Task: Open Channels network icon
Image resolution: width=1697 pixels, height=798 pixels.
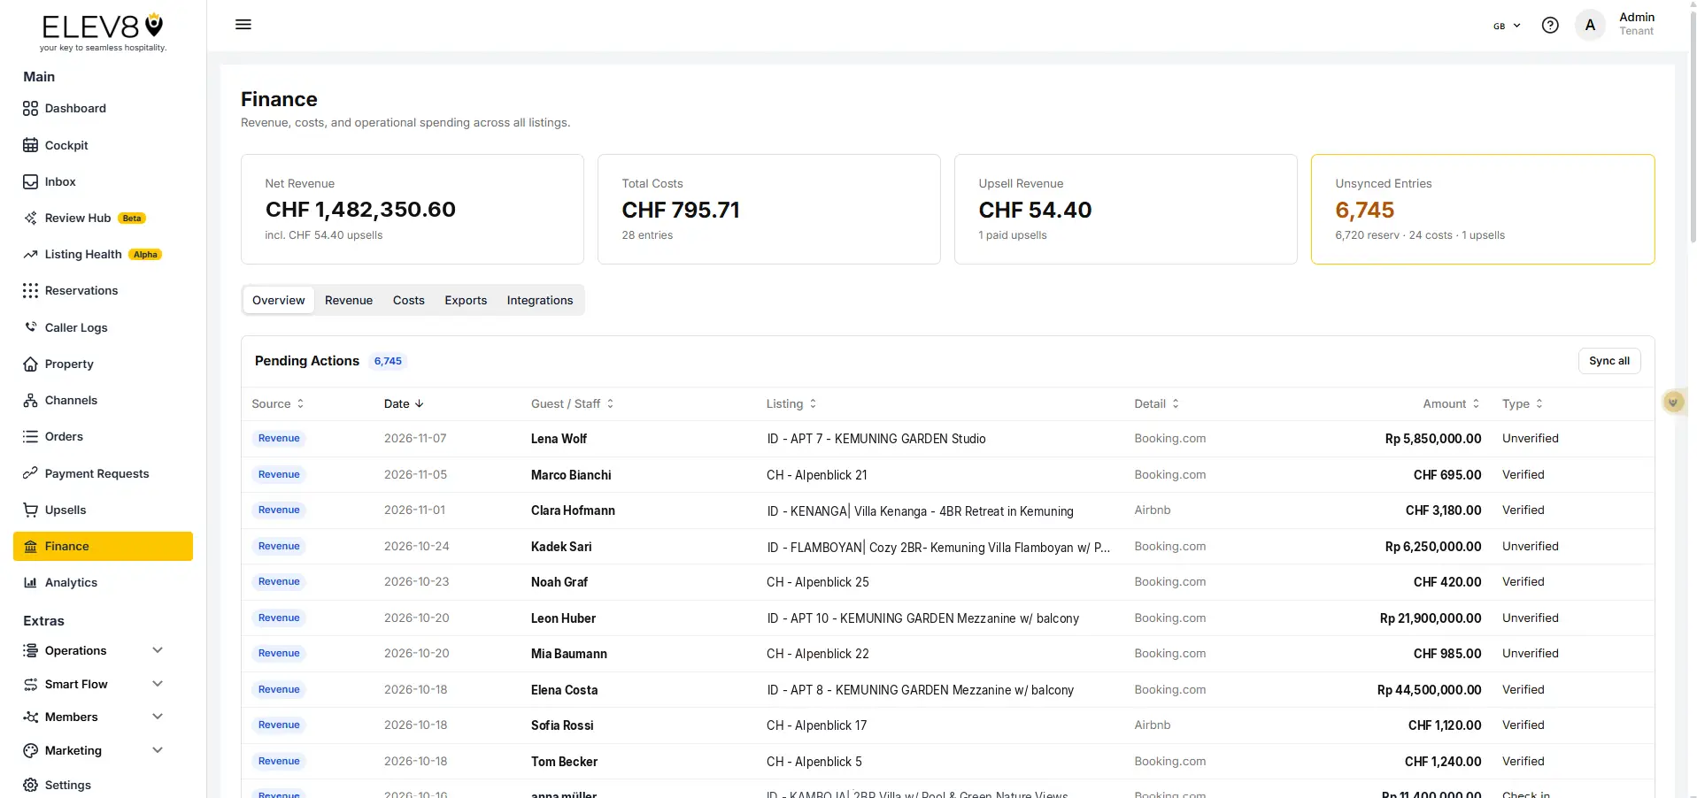Action: [30, 400]
